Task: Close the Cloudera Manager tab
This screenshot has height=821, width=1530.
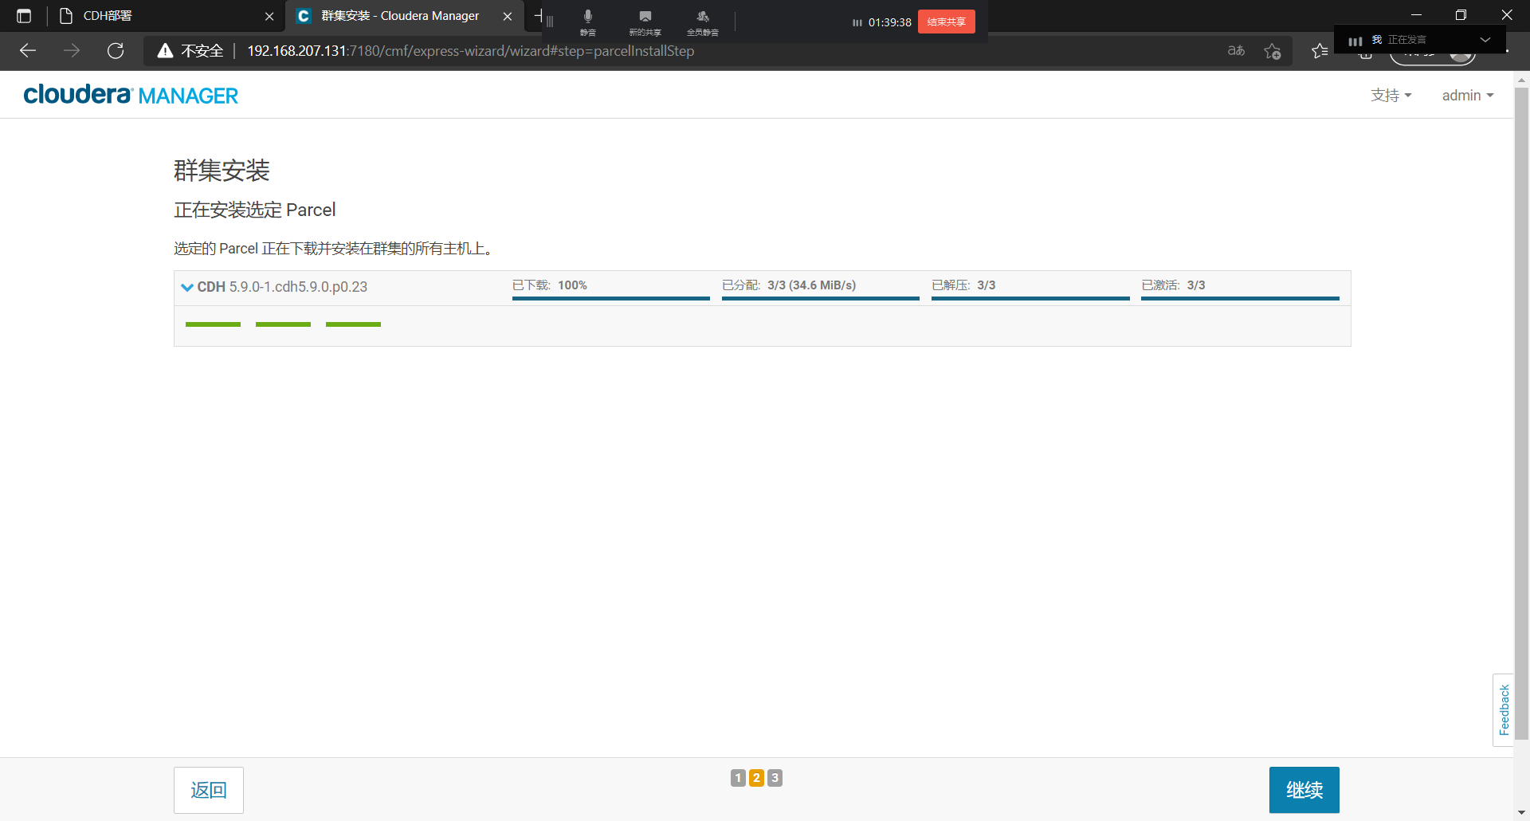Action: coord(508,16)
